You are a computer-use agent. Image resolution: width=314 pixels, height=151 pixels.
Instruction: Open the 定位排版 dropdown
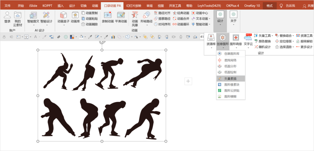(x=293, y=41)
